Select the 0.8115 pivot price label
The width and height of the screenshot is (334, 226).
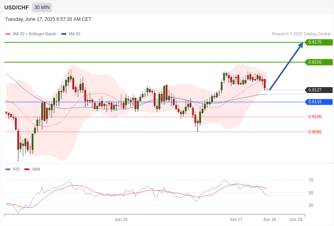319,102
